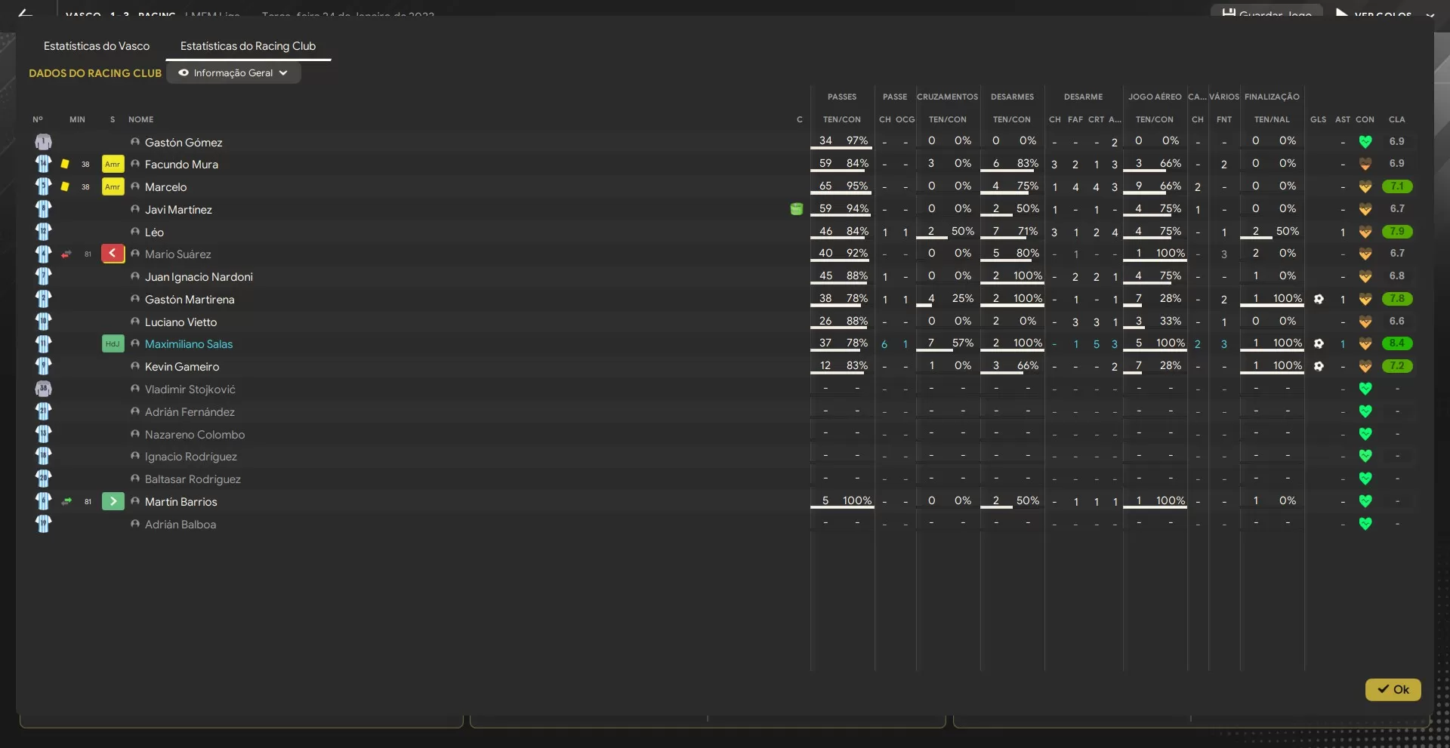Click goal ball icon on Gastón Martirena row

pyautogui.click(x=1319, y=299)
